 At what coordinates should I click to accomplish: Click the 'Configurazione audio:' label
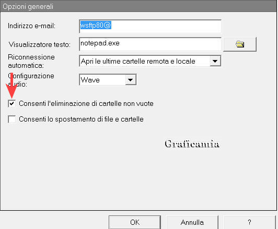31,80
